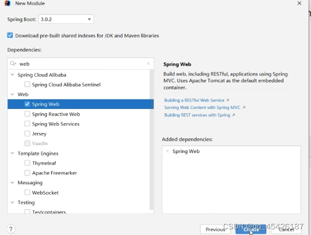Enable Spring Reactive Web dependency
311x235 pixels.
pos(28,114)
